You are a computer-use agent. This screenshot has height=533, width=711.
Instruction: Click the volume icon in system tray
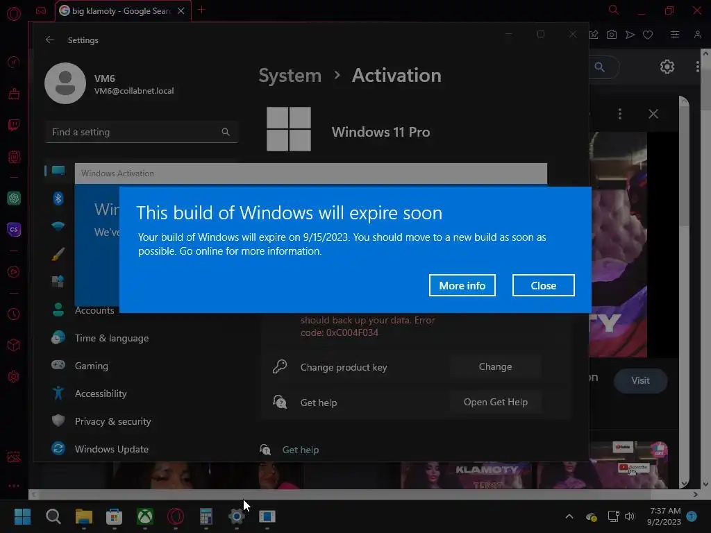629,516
